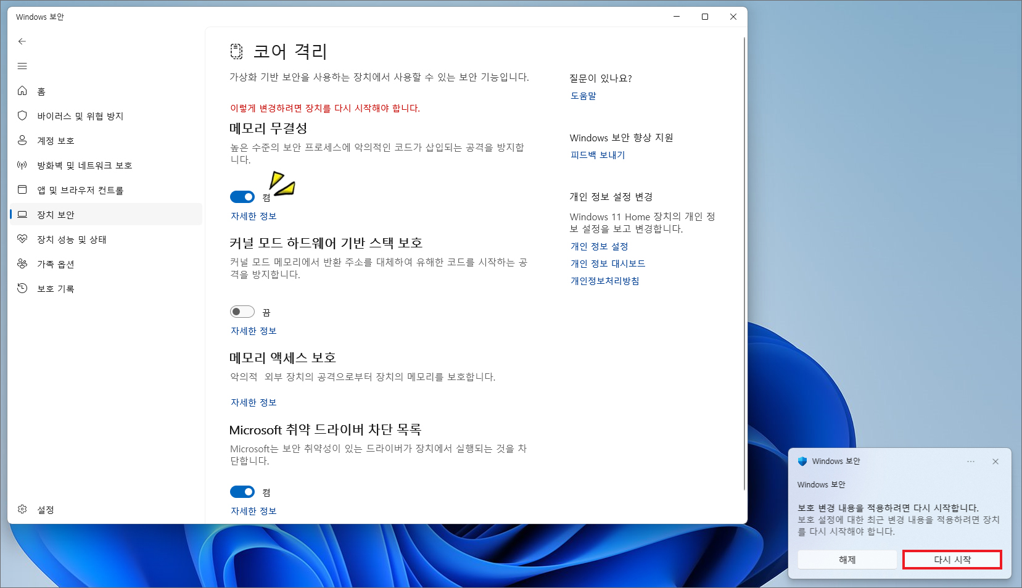1022x588 pixels.
Task: Click the 메모리 액세스 보호 heading
Action: coord(282,358)
